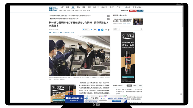Switch to the ライフ section tab

tap(112, 7)
